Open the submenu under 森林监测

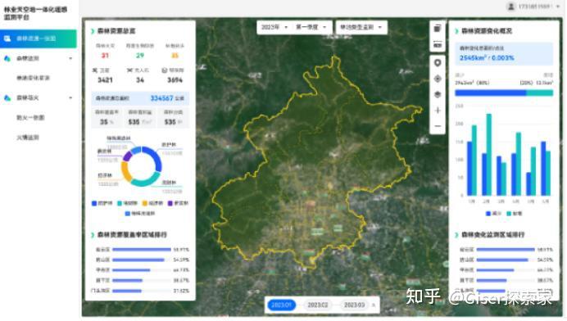pyautogui.click(x=34, y=78)
